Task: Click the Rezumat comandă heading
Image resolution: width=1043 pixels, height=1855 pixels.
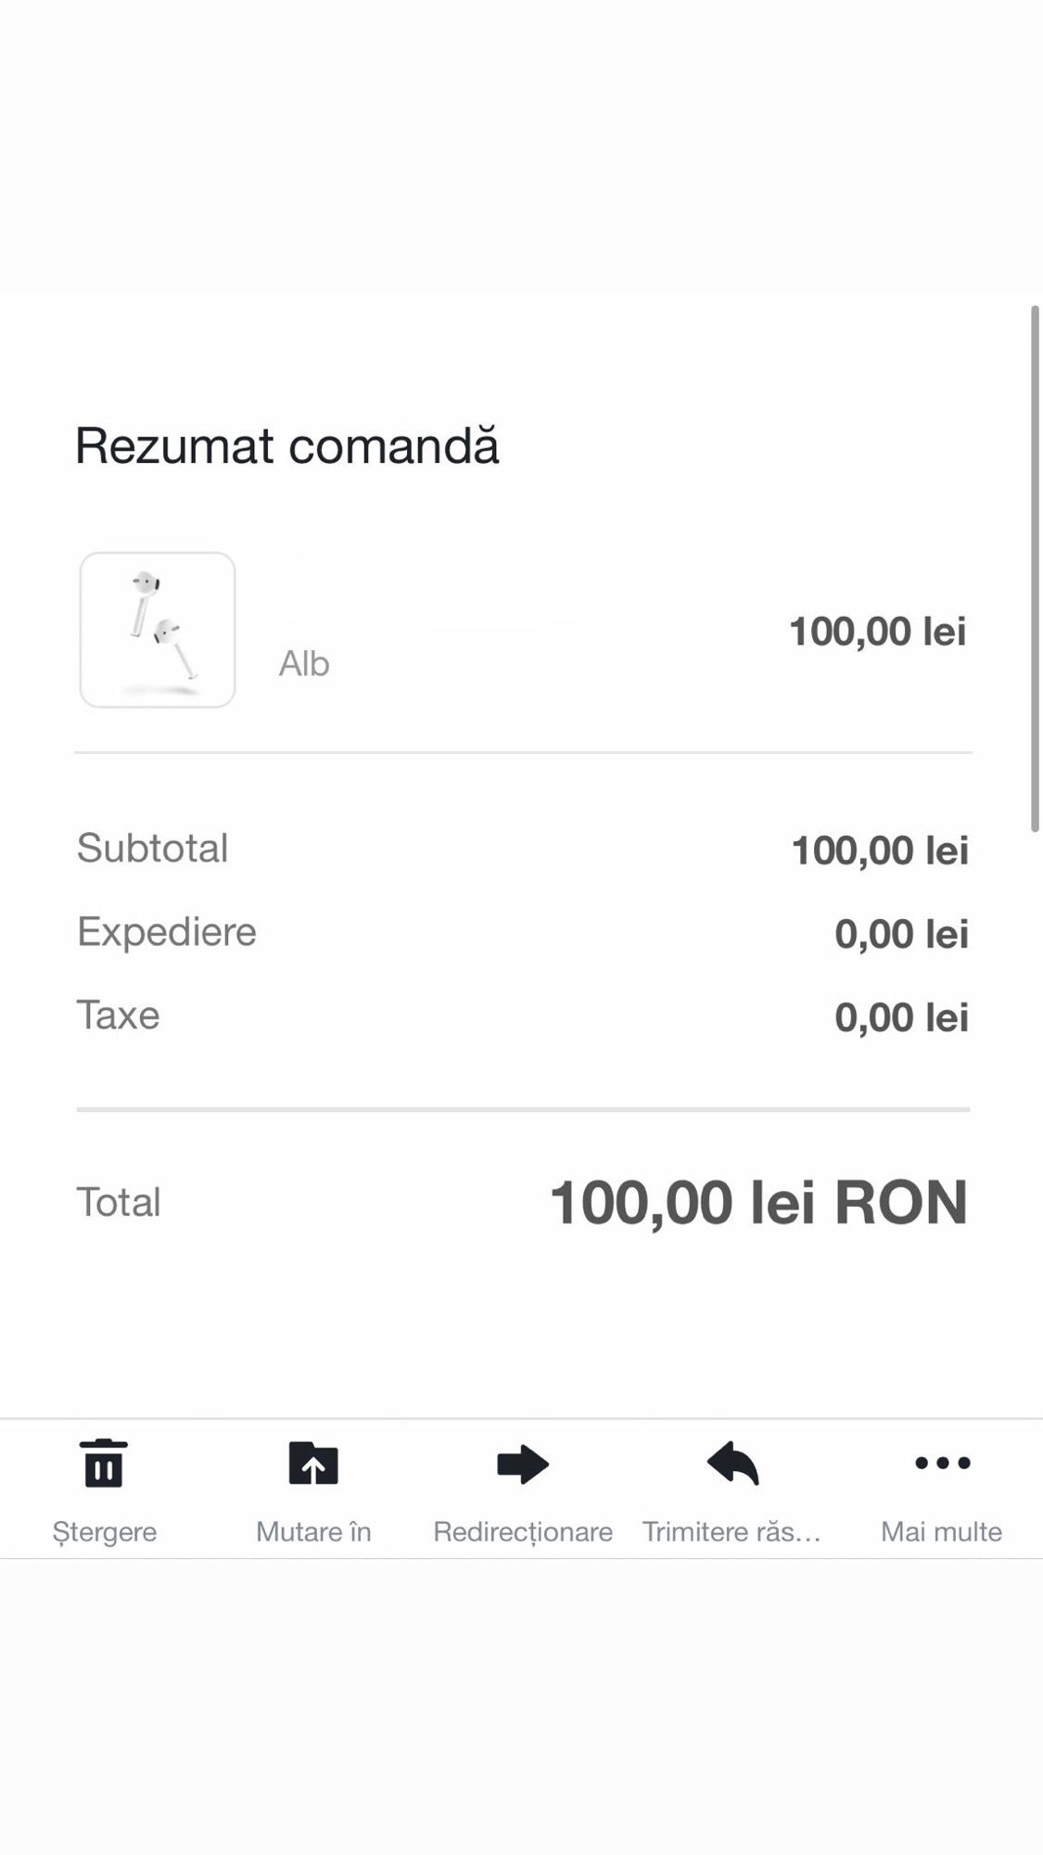Action: pyautogui.click(x=286, y=445)
